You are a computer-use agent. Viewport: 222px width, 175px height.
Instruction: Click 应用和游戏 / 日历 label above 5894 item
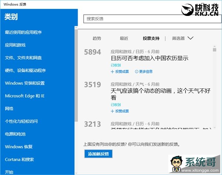[135, 52]
